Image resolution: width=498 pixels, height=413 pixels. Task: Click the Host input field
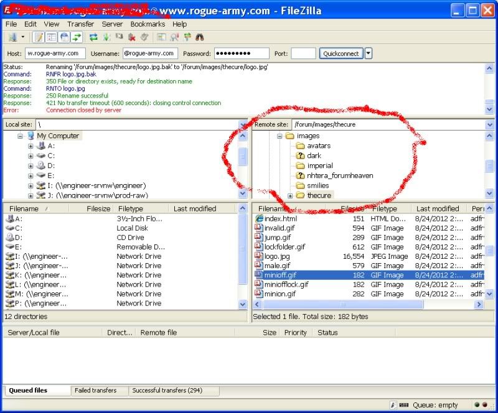coord(55,53)
